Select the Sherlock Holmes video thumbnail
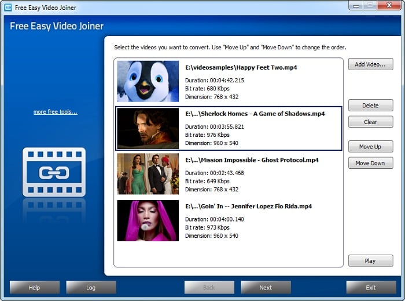The height and width of the screenshot is (301, 405). [148, 128]
